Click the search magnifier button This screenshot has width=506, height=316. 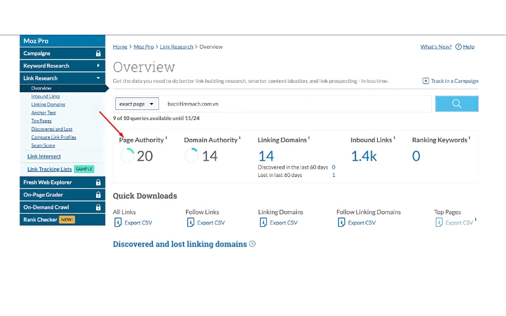click(x=457, y=104)
